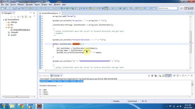The image size is (195, 109).
Task: Open Windows Explorer from the taskbar
Action: pos(12,106)
